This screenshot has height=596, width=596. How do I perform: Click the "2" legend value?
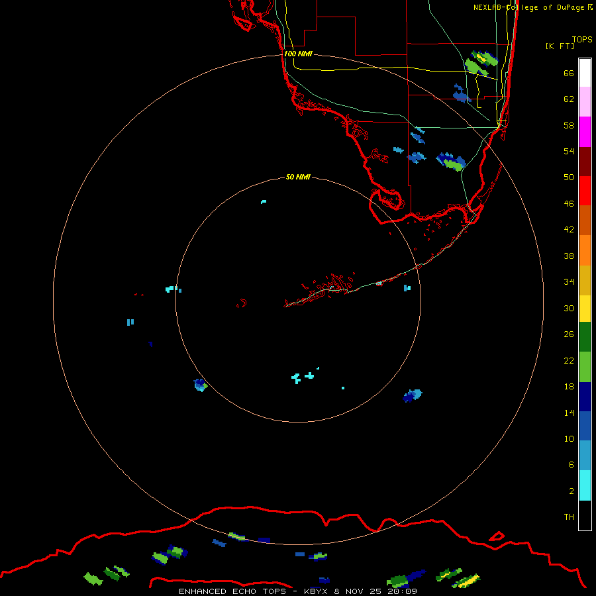[571, 491]
